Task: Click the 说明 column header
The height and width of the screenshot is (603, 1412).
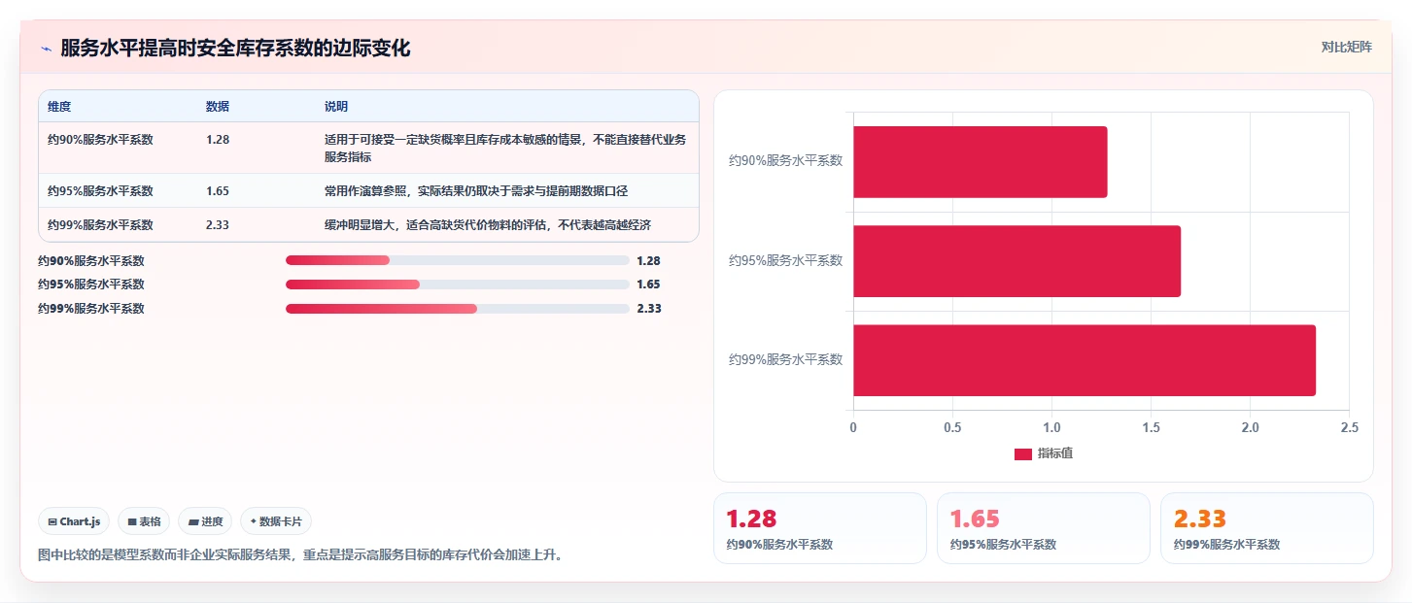Action: click(x=336, y=107)
